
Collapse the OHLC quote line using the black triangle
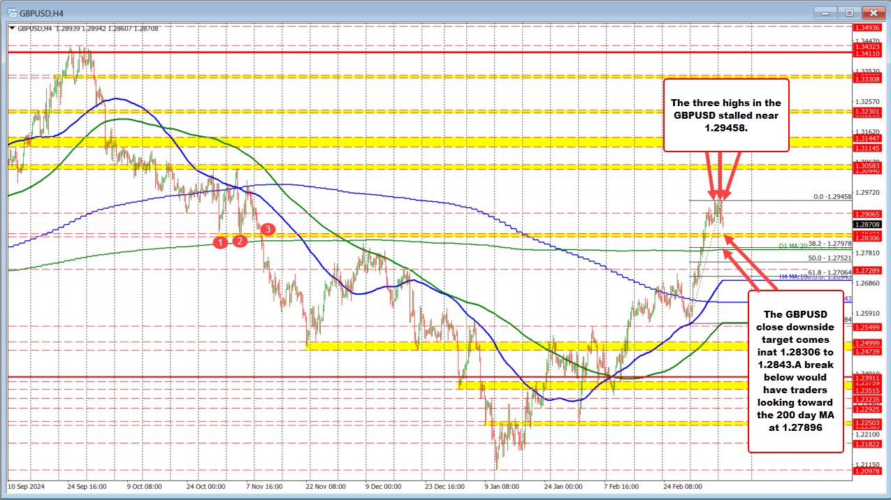(x=11, y=29)
